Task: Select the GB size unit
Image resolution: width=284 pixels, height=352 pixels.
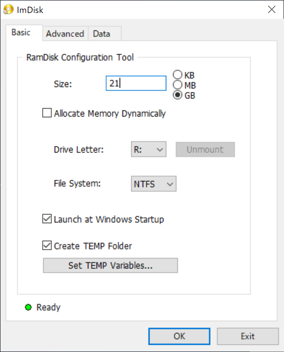Action: click(177, 95)
